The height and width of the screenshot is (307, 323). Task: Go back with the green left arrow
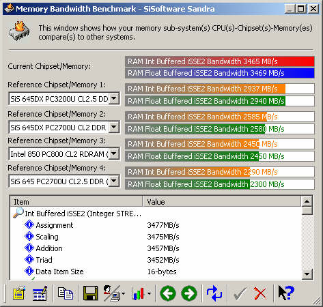pyautogui.click(x=168, y=293)
